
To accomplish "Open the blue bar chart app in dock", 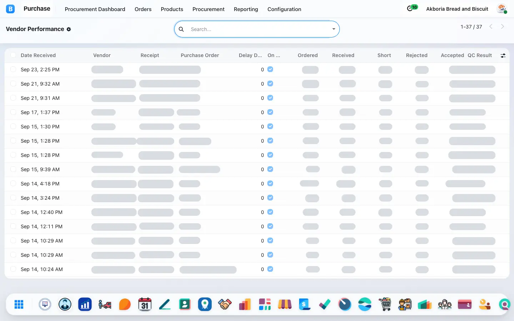I will pyautogui.click(x=85, y=304).
